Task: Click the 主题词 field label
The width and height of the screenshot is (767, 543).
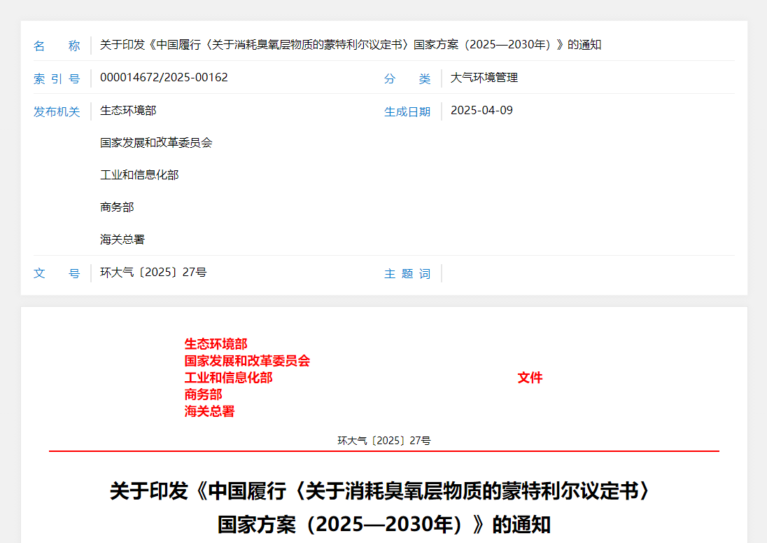Action: pyautogui.click(x=408, y=273)
